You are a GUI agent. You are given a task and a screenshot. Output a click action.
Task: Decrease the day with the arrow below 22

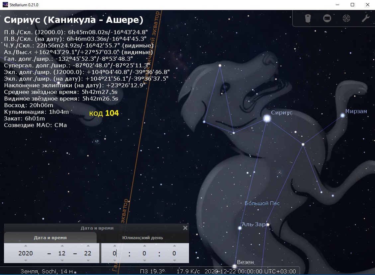[88, 260]
